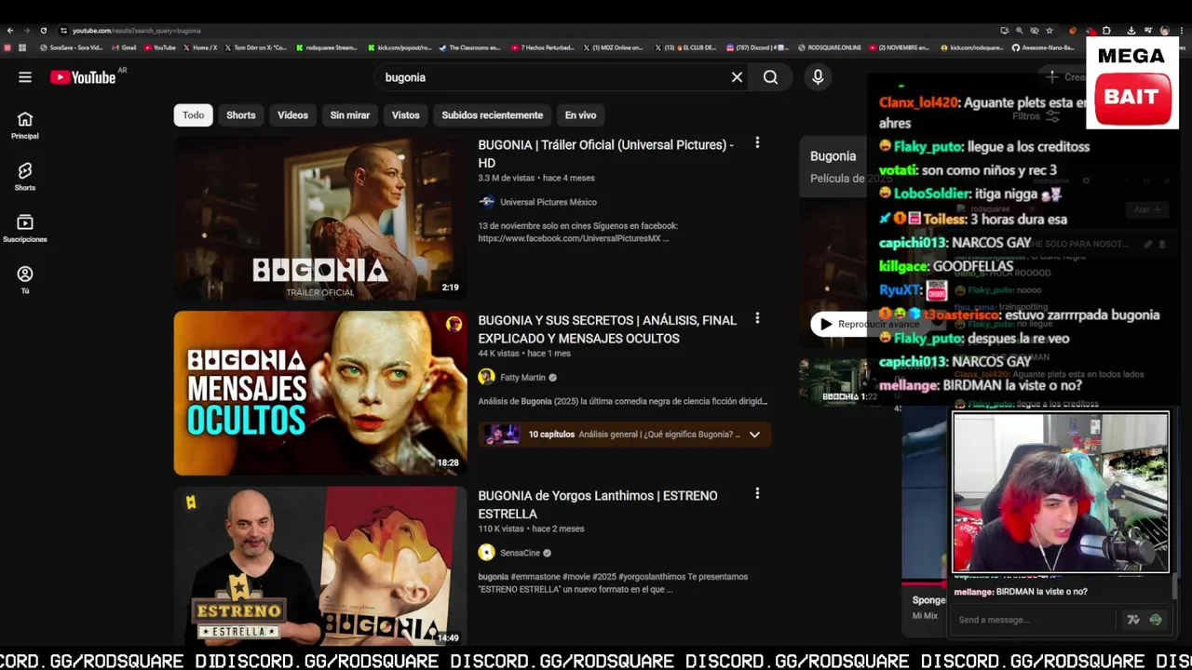Image resolution: width=1192 pixels, height=670 pixels.
Task: Click the Send a message chat field
Action: [1034, 620]
